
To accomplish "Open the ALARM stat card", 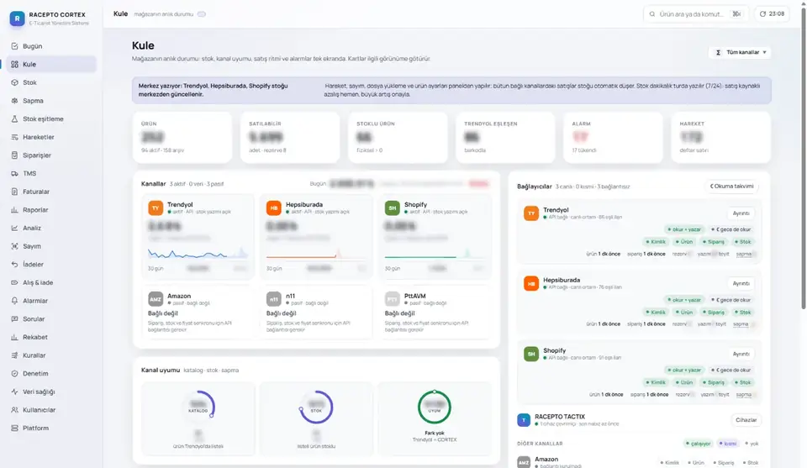I will [613, 137].
